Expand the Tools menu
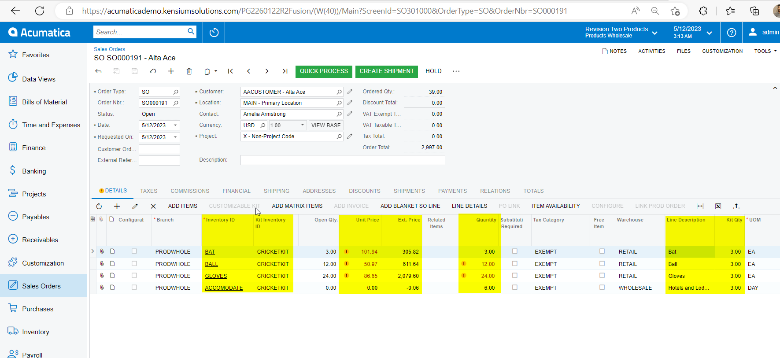The width and height of the screenshot is (780, 358). 765,51
